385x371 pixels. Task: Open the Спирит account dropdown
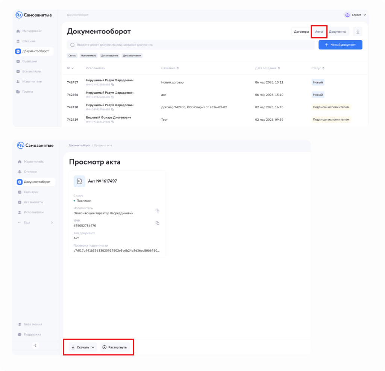(x=356, y=15)
